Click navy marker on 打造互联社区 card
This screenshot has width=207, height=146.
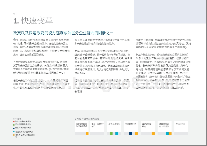pyautogui.click(x=131, y=133)
